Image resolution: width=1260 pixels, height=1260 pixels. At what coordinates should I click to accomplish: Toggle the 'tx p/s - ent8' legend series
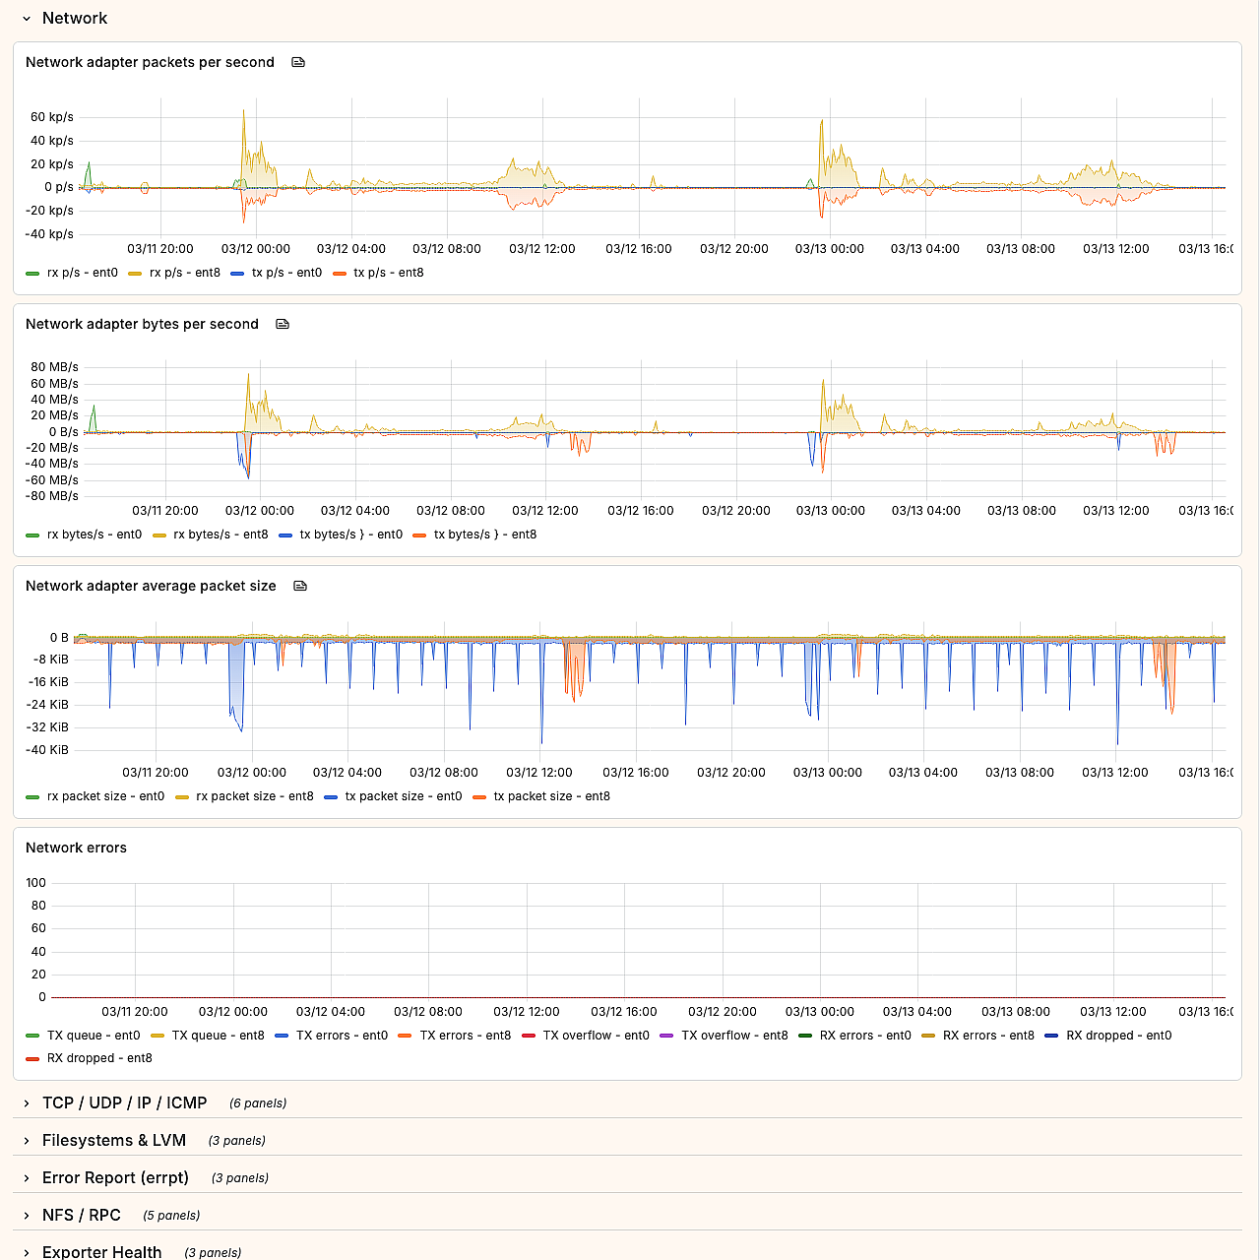pos(388,273)
